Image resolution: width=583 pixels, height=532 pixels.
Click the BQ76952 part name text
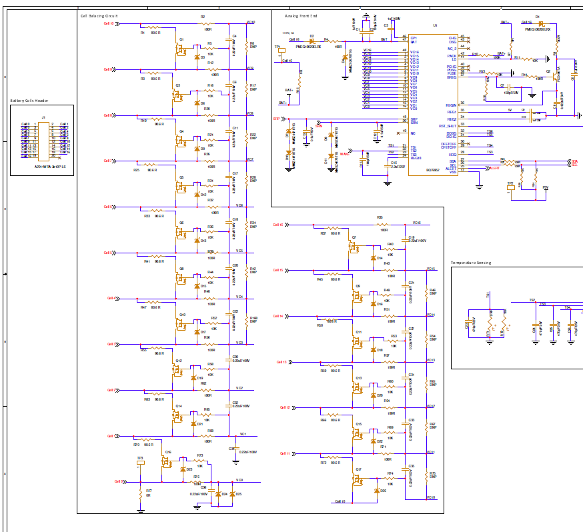433,170
